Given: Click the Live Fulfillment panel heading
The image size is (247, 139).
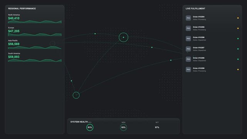Looking at the screenshot, I should pos(195,8).
